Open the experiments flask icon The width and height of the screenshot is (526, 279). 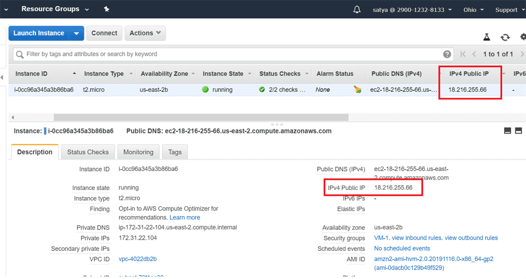click(486, 37)
